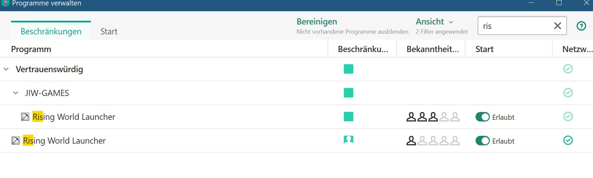
Task: Click the green restriction square for Vertrauenswürdig
Action: click(x=348, y=69)
